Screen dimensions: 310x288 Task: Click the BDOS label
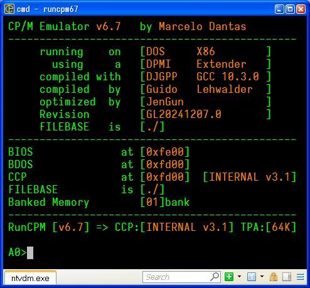click(21, 164)
